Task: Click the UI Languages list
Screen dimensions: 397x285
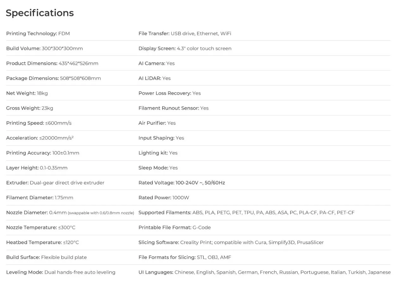Action: (x=264, y=272)
